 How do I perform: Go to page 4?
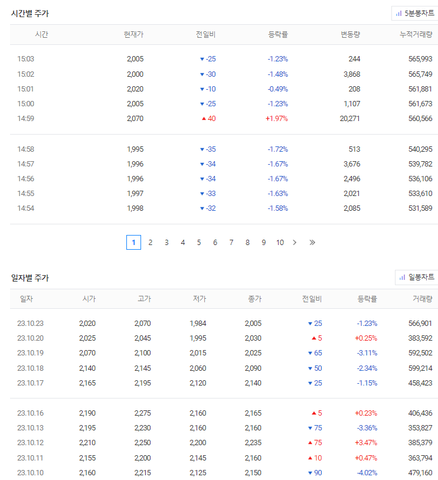(x=183, y=243)
